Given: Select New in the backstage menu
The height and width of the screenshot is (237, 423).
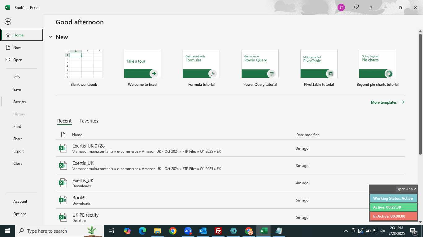Looking at the screenshot, I should [x=22, y=47].
